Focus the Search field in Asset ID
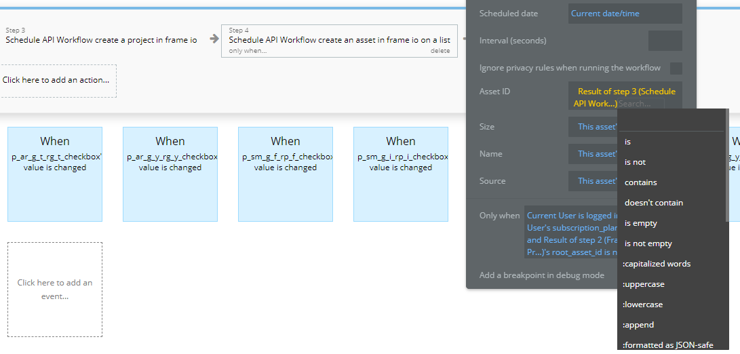This screenshot has height=354, width=740. pyautogui.click(x=640, y=104)
